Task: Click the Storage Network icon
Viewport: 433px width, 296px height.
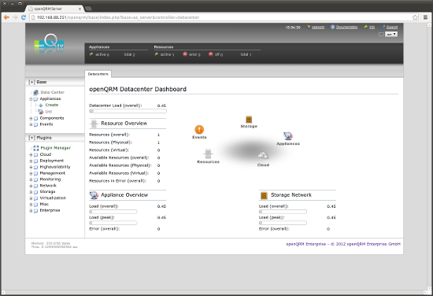Action: tap(264, 195)
